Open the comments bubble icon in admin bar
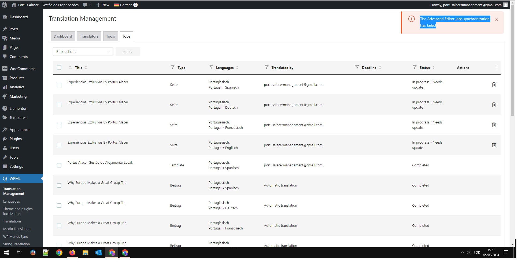Viewport: 518px width, 263px height. [x=85, y=5]
